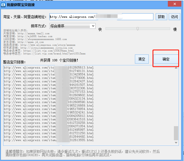Click the scroll down arrow in the link list
Screen dimensions: 184x161
[176, 142]
